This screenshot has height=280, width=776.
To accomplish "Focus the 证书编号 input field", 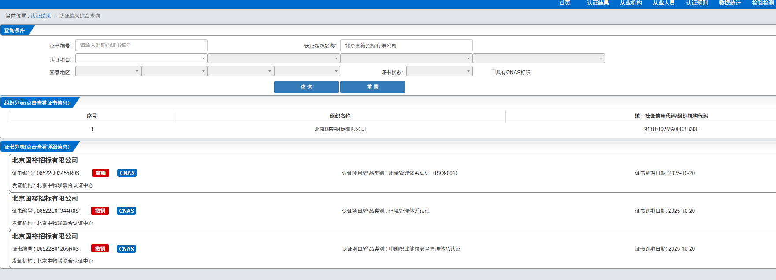I will (x=141, y=45).
